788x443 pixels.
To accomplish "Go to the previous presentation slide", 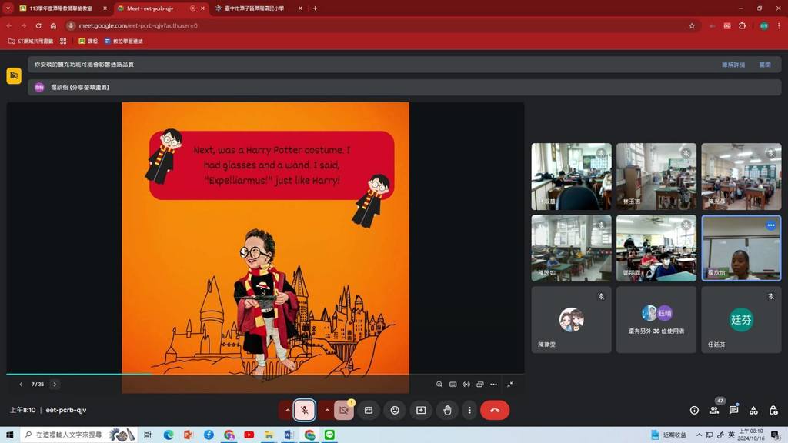I will (x=21, y=385).
